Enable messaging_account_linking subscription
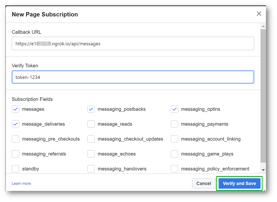Screen dimensions: 277x202 click(x=175, y=139)
